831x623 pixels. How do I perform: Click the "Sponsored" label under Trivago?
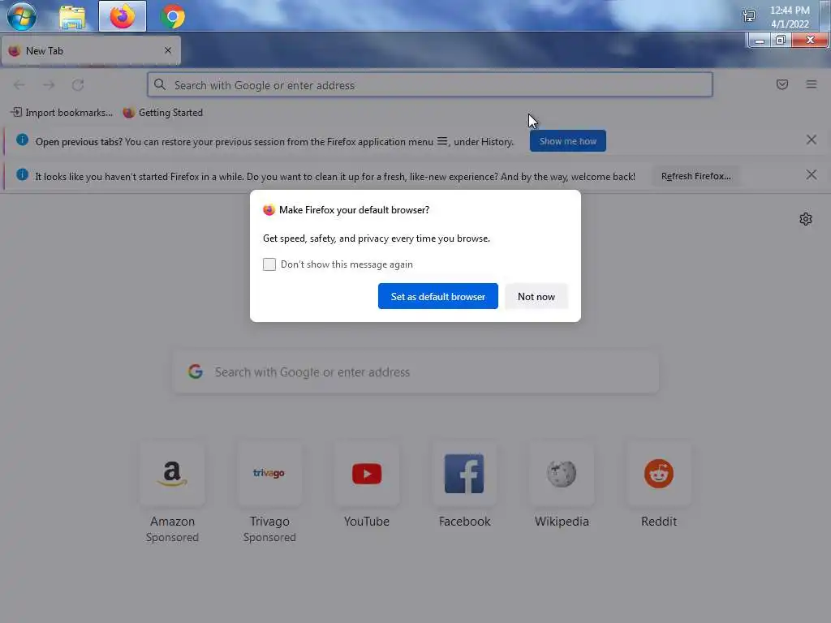[x=269, y=537]
